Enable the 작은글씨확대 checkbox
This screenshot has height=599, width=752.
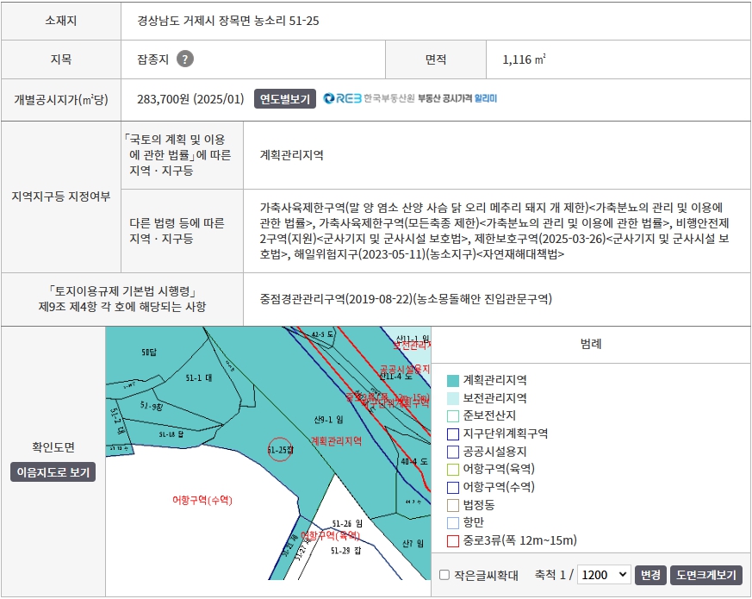tap(444, 575)
